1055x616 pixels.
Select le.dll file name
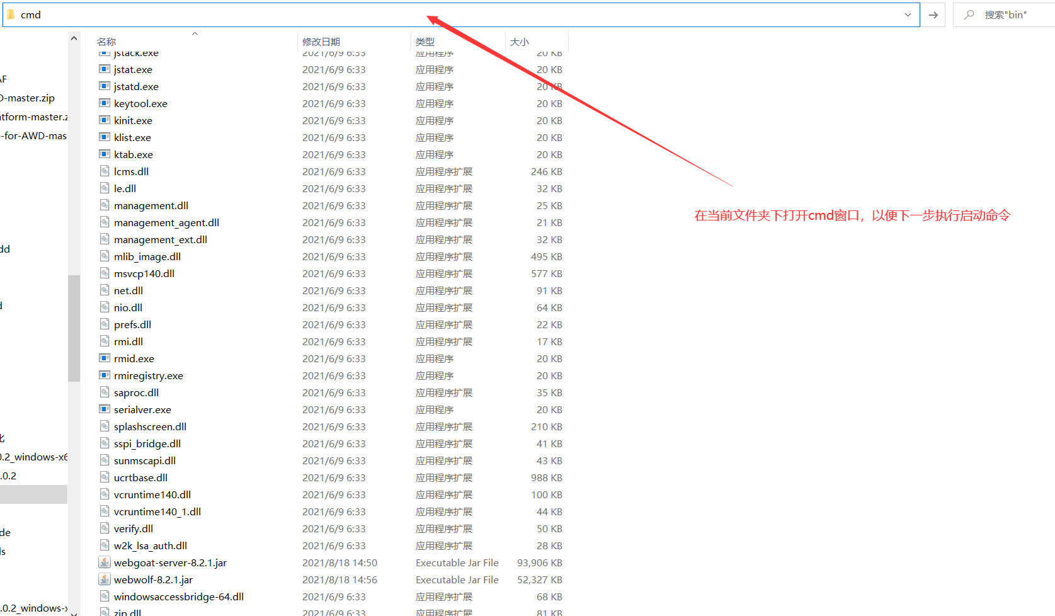[125, 188]
